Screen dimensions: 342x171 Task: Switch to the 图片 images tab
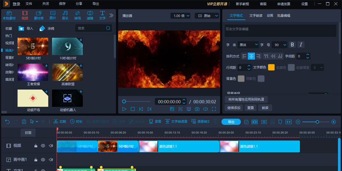point(53,15)
